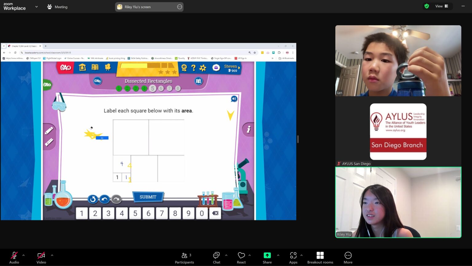The image size is (472, 266).
Task: Open the HR Sign In bookmark
Action: (241, 58)
